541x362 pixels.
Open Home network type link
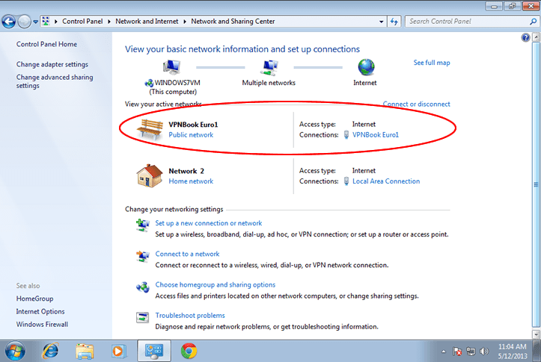point(191,181)
